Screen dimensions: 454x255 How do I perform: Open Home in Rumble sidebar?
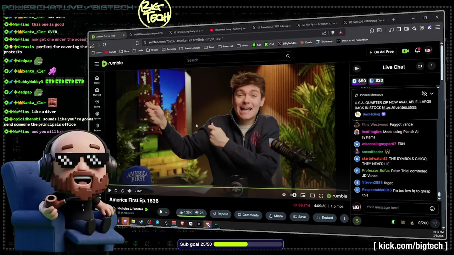click(97, 80)
